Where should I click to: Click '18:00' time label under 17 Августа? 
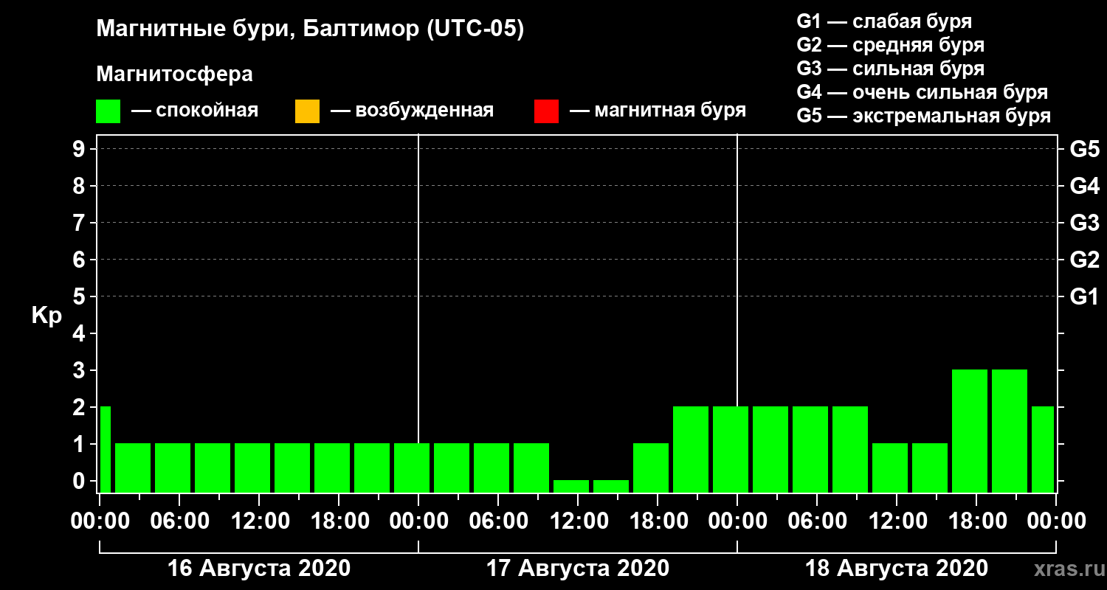[658, 521]
